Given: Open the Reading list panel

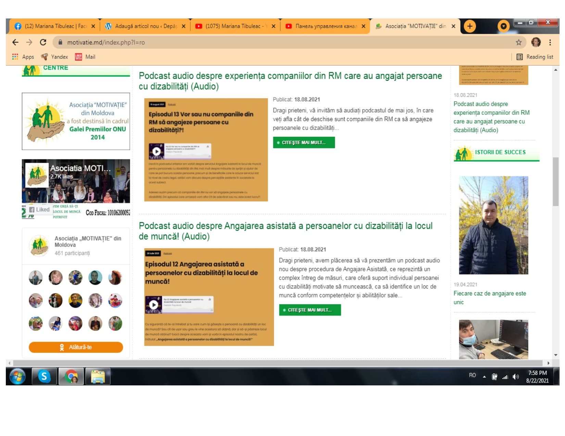Looking at the screenshot, I should (x=535, y=57).
